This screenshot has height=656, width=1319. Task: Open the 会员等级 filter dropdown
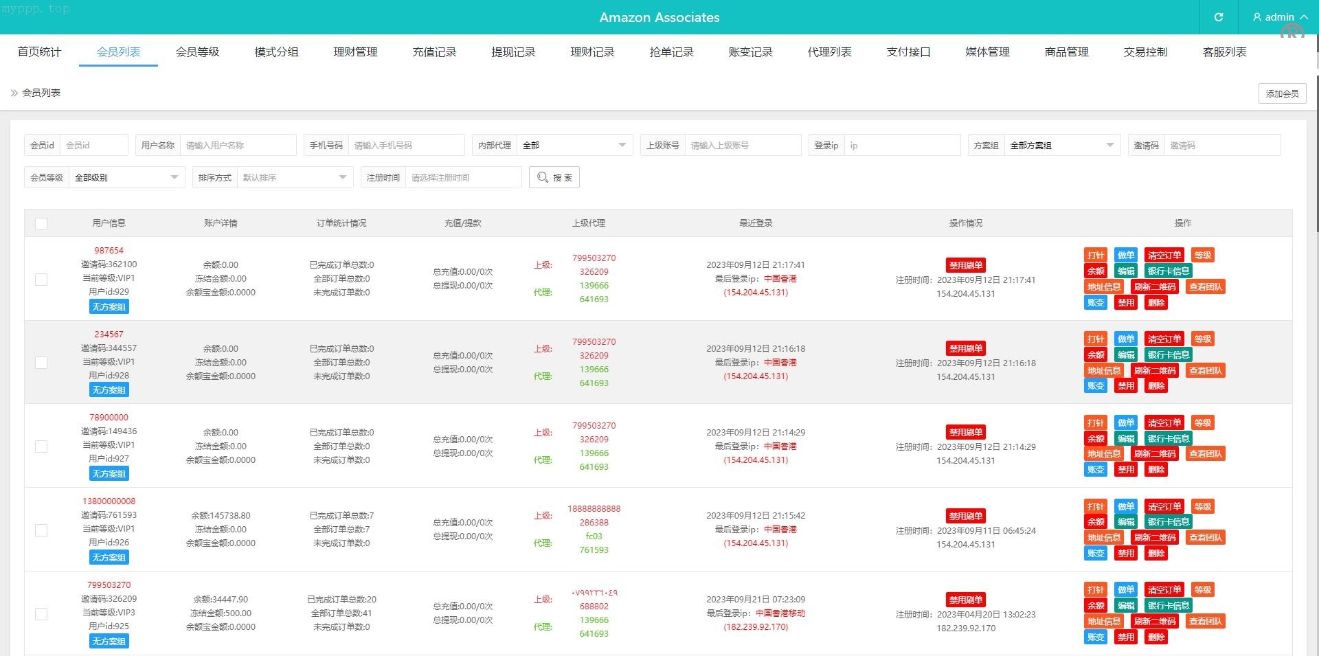pos(126,178)
